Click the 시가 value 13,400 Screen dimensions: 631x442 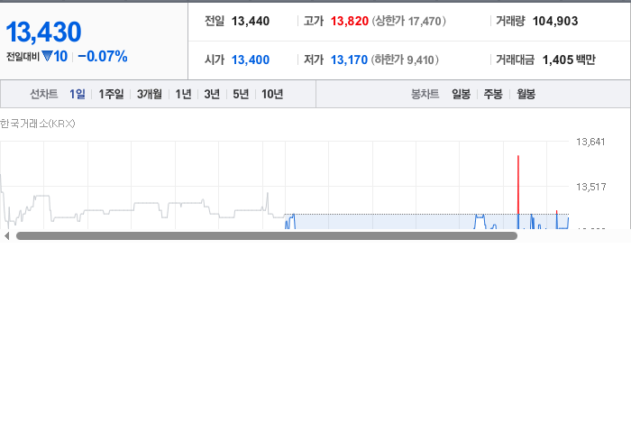251,60
